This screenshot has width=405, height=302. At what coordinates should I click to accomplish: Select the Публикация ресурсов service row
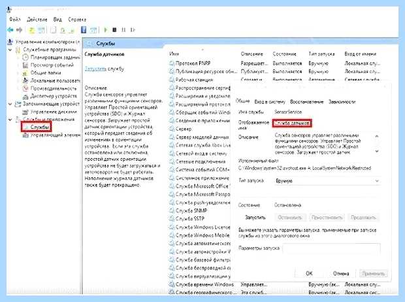pos(274,72)
